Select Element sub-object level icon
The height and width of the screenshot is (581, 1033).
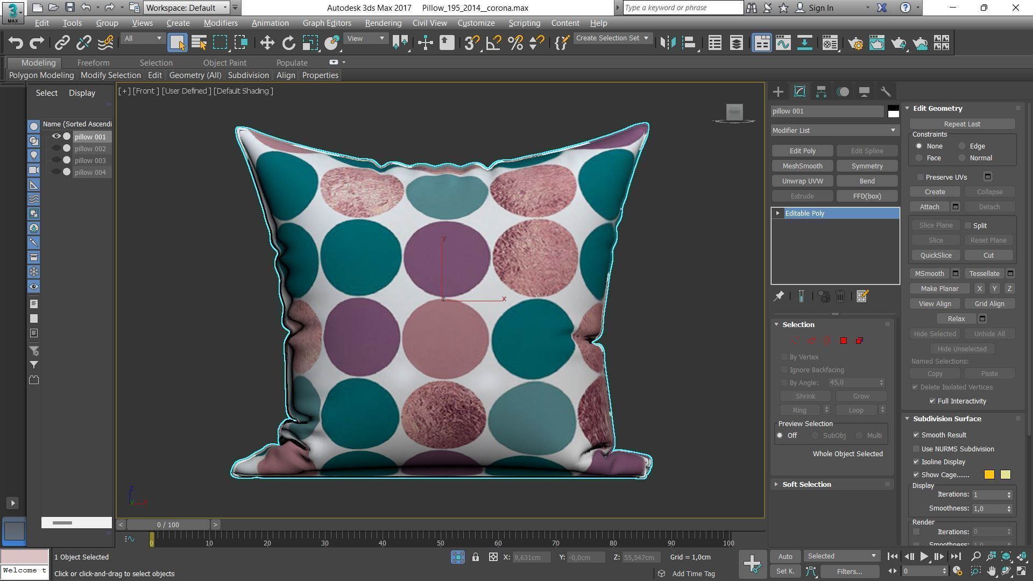click(x=859, y=341)
